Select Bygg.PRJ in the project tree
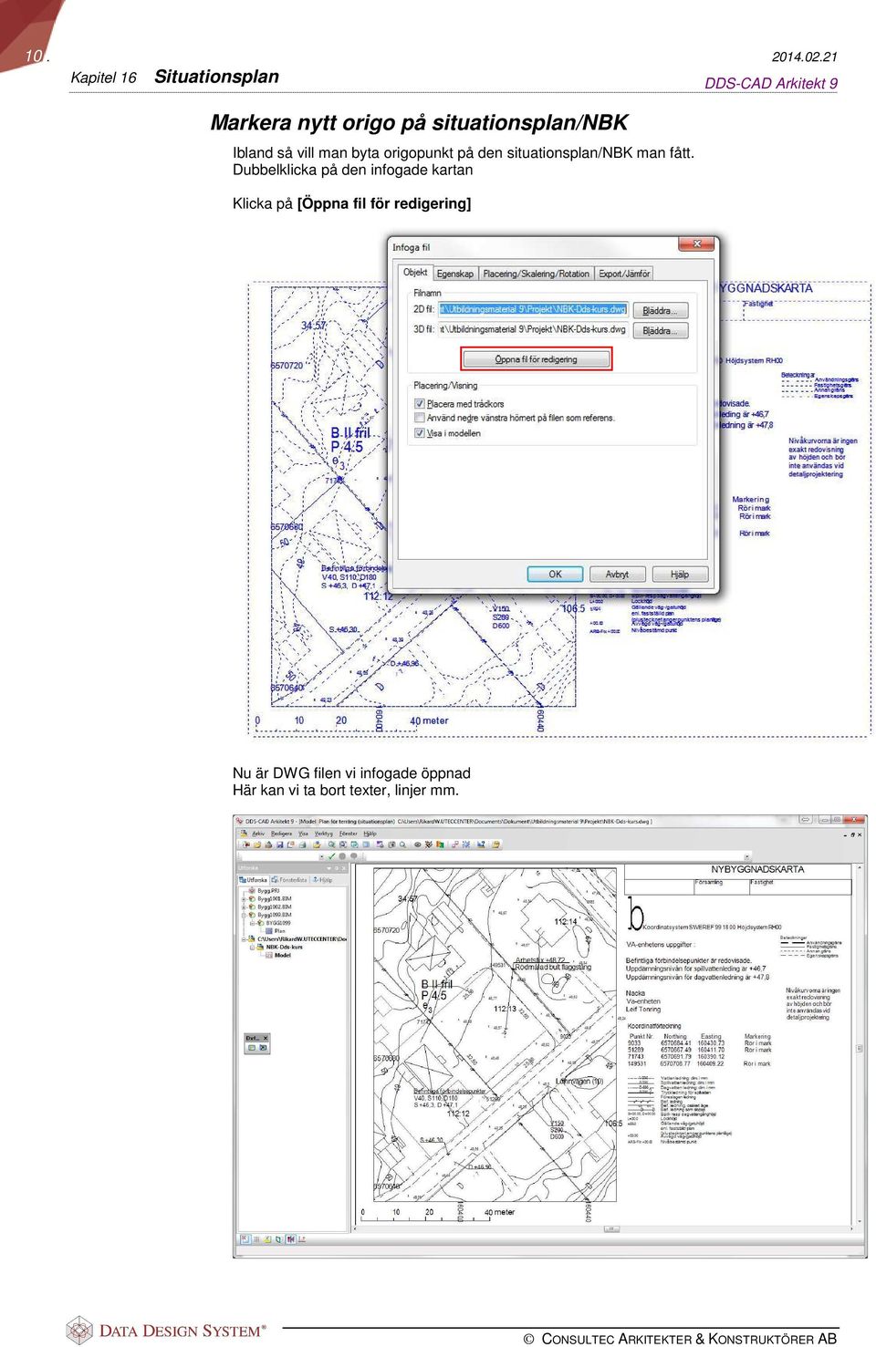Image resolution: width=876 pixels, height=1347 pixels. click(268, 891)
